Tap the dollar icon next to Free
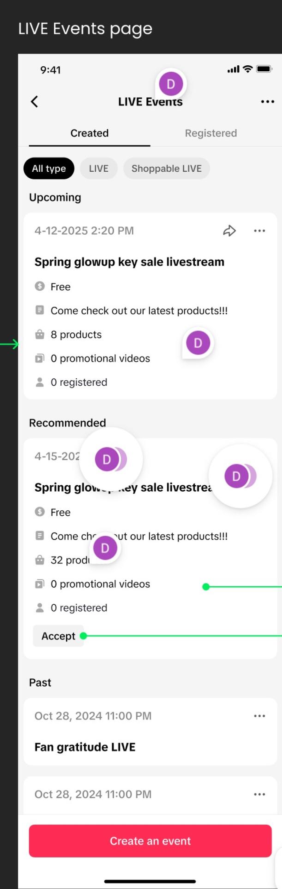 pos(40,286)
